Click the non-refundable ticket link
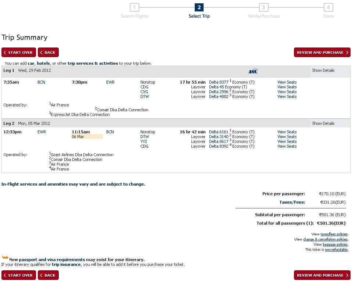The width and height of the screenshot is (352, 281). pos(336,250)
